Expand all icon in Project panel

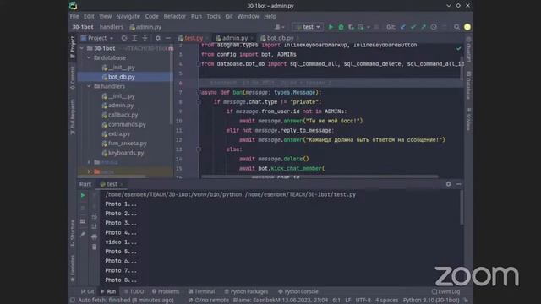point(134,38)
